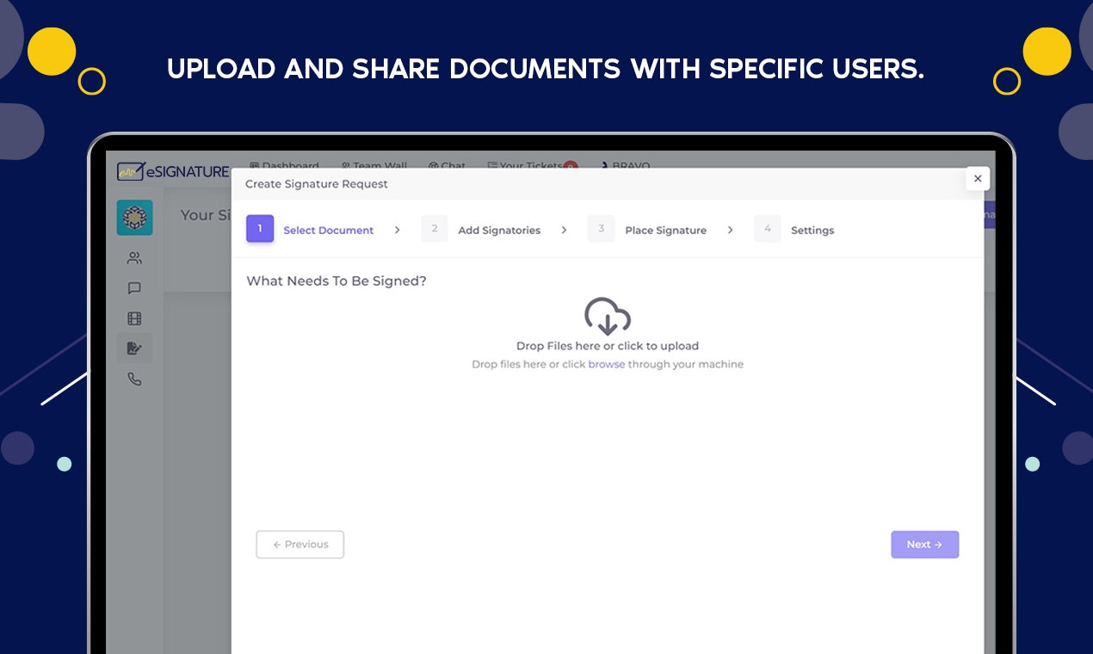The image size is (1093, 654).
Task: Click the 'What Needs To Be Signed?' heading
Action: (x=337, y=281)
